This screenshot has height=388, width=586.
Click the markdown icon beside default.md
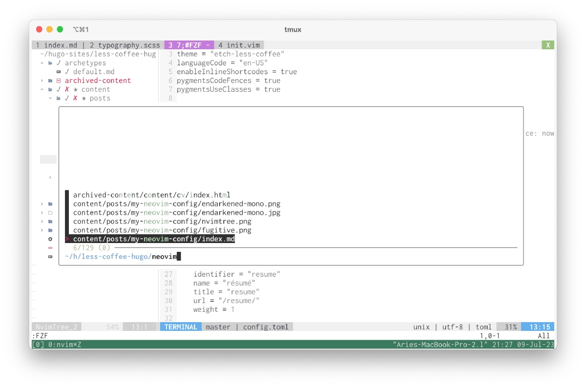click(59, 72)
